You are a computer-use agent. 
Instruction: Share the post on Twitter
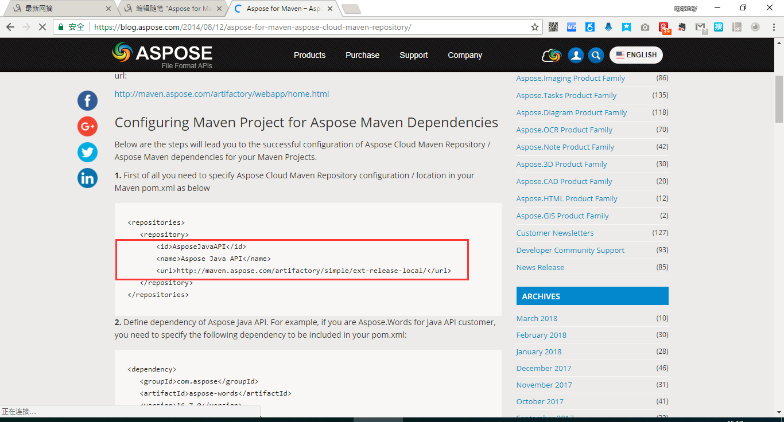coord(87,152)
